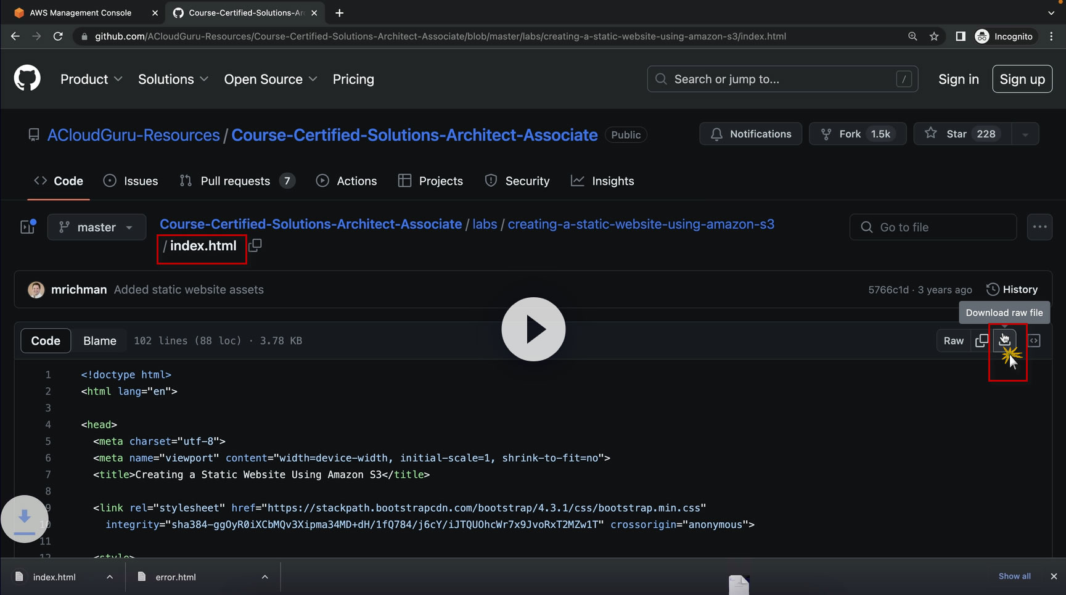The height and width of the screenshot is (595, 1066).
Task: Expand the index.html download item menu
Action: (110, 577)
